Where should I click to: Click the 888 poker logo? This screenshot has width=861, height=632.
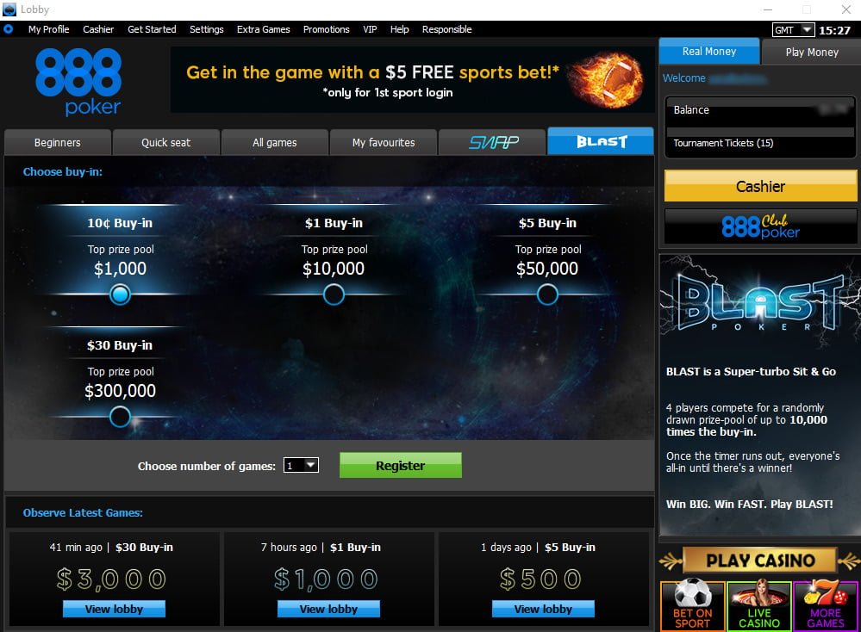(78, 82)
